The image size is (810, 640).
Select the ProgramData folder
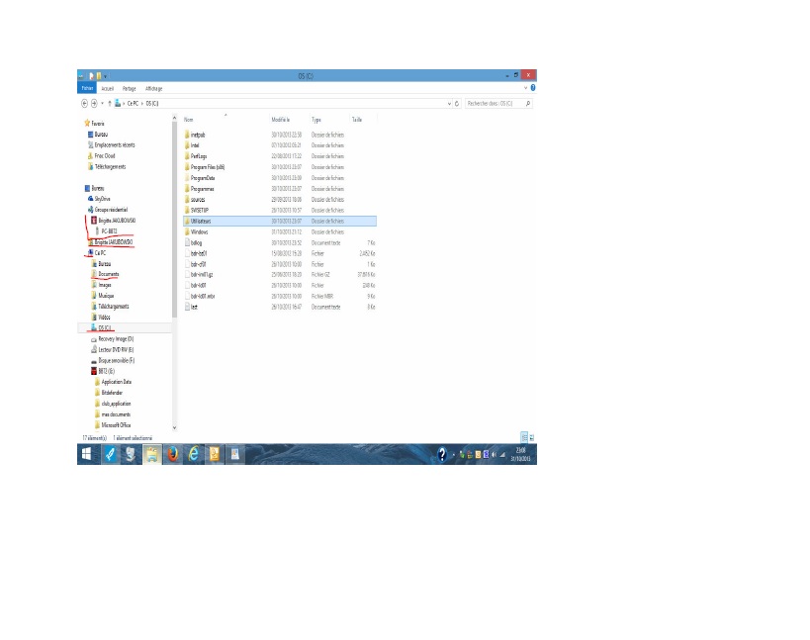203,178
